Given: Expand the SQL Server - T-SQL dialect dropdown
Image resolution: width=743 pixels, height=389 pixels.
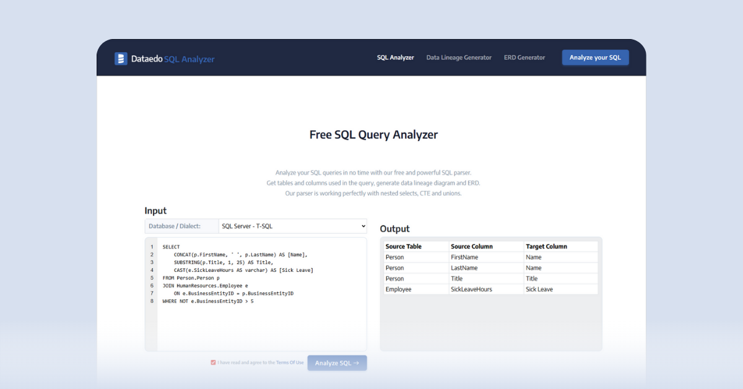Looking at the screenshot, I should click(292, 226).
